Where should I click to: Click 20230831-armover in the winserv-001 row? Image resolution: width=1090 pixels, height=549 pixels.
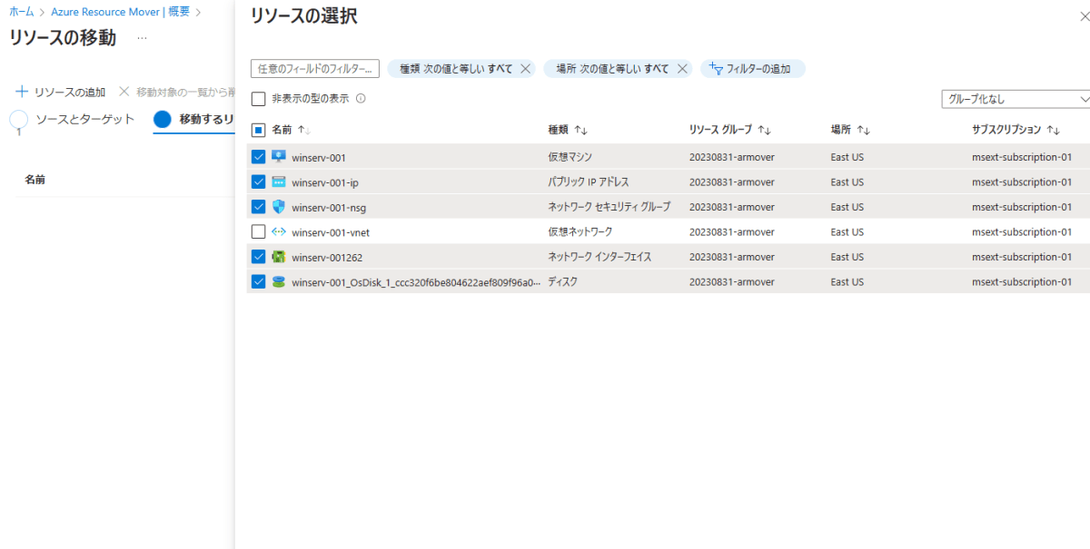(732, 158)
